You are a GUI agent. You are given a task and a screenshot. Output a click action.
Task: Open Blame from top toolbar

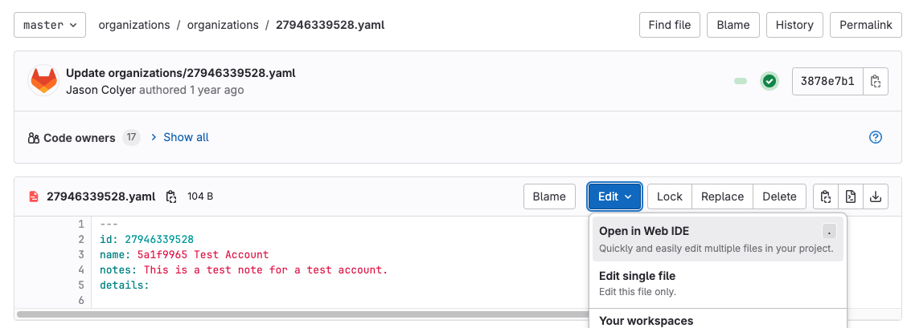coord(733,25)
